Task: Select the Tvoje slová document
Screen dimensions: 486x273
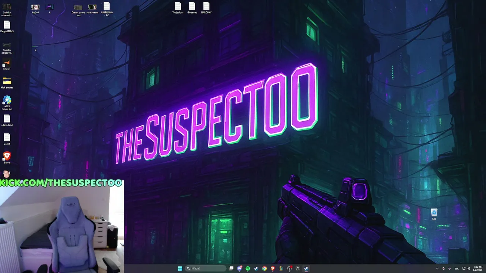Action: [x=178, y=8]
